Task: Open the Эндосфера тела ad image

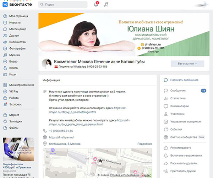Action: click(x=18, y=149)
